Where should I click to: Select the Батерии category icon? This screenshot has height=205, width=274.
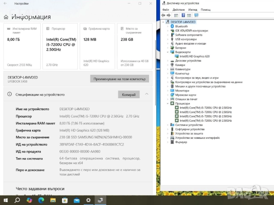coord(172,47)
